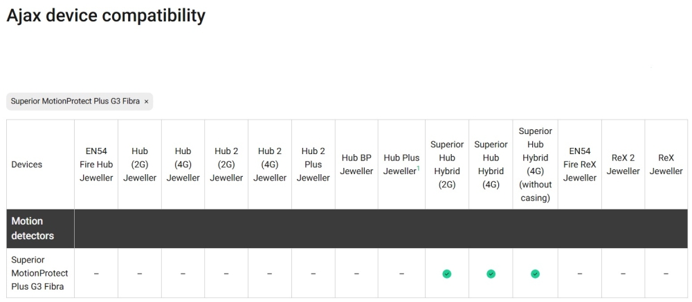Viewport: 692px width, 302px height.
Task: Click the Superior MotionProtect Plus G3 Fibra filter tag
Action: tap(75, 102)
